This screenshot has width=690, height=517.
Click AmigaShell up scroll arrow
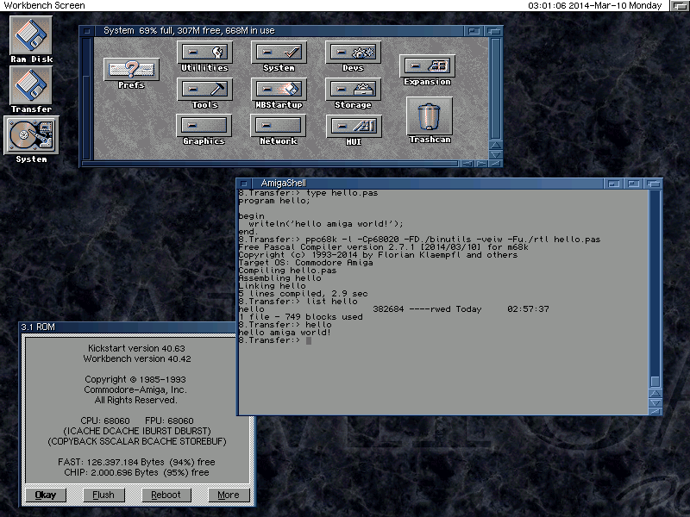pos(655,393)
